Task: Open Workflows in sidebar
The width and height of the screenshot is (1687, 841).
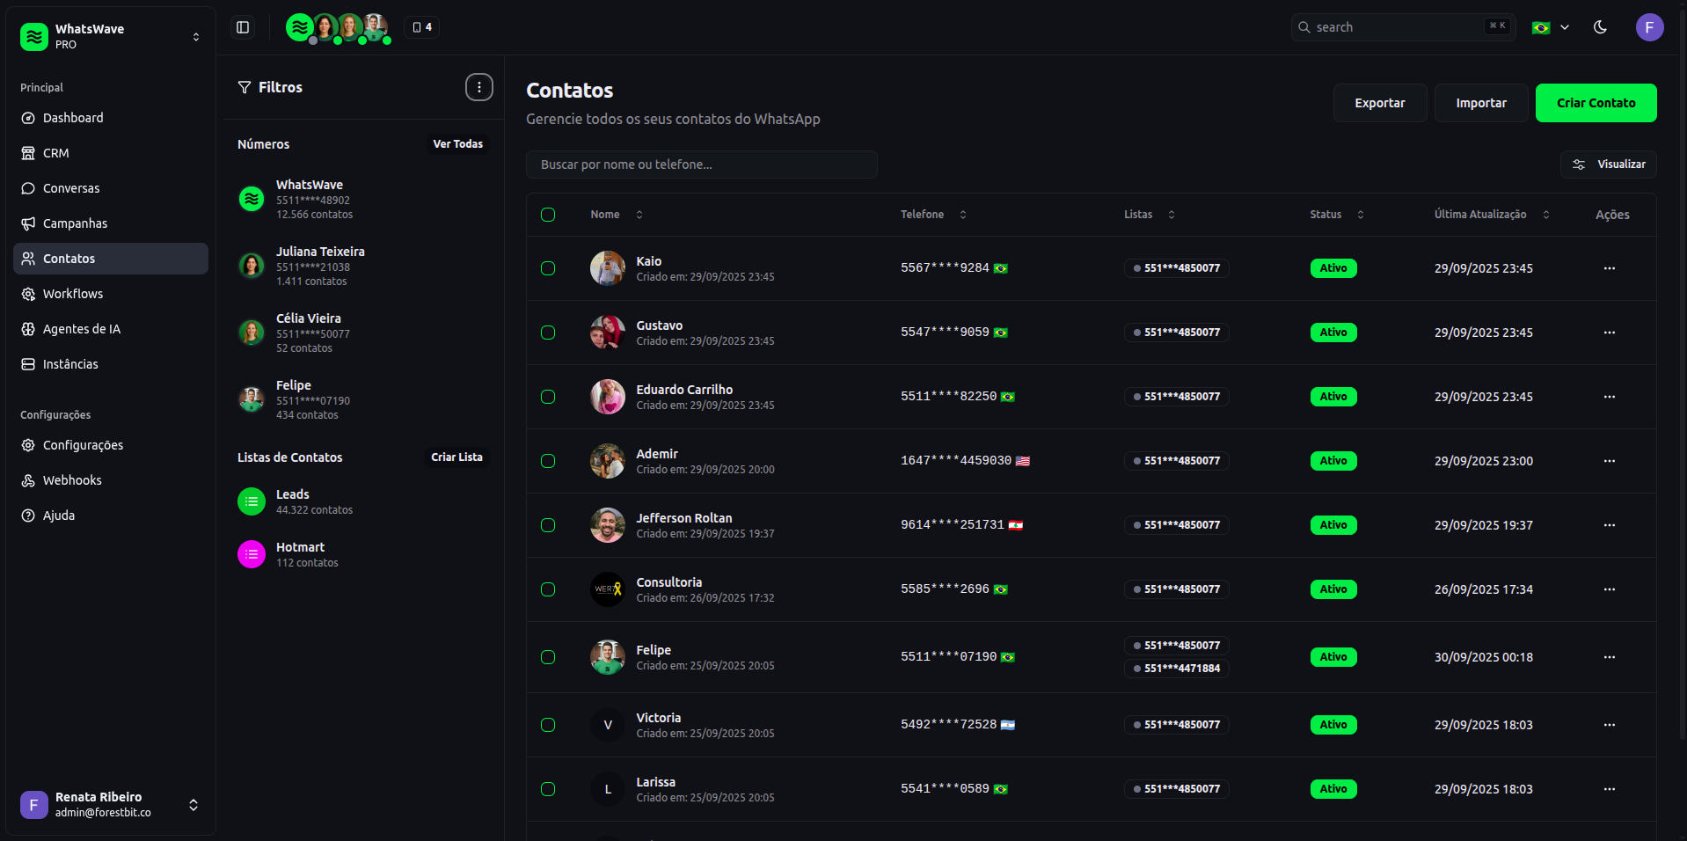Action: click(111, 294)
